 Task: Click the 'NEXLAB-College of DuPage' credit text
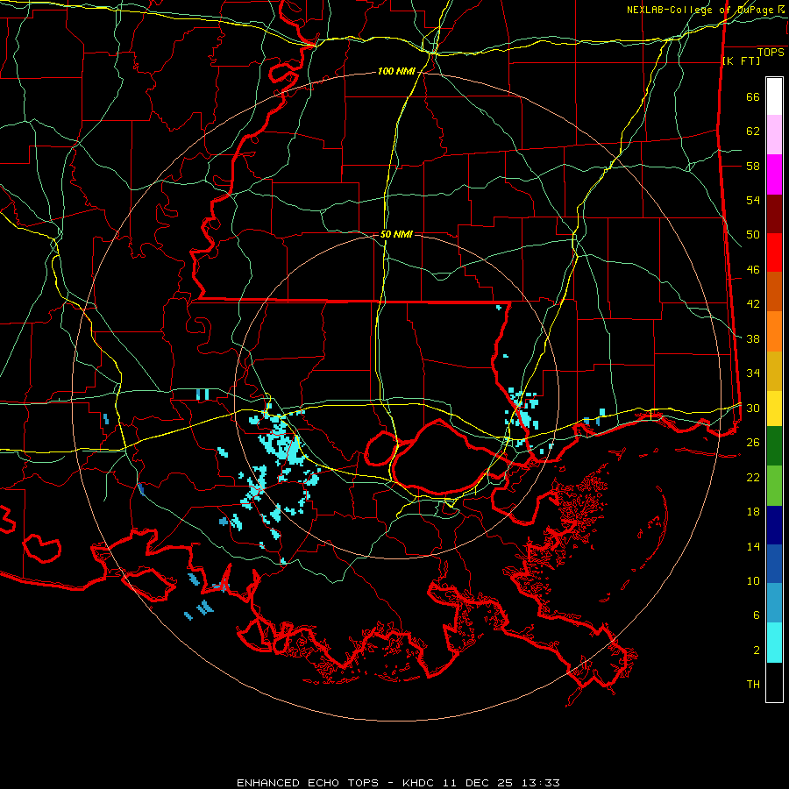click(700, 10)
